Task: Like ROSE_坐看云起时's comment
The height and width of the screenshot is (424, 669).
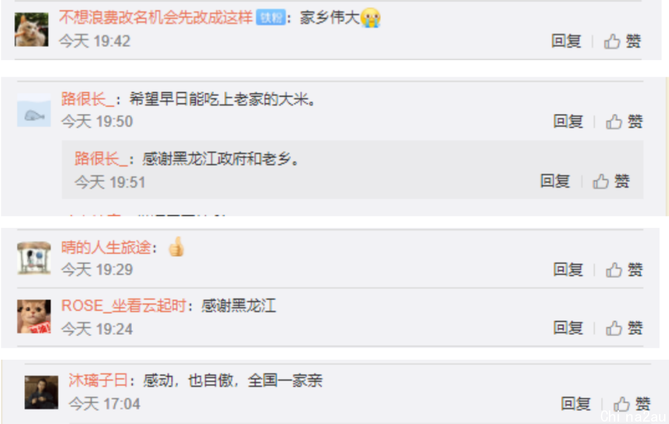Action: pyautogui.click(x=624, y=328)
